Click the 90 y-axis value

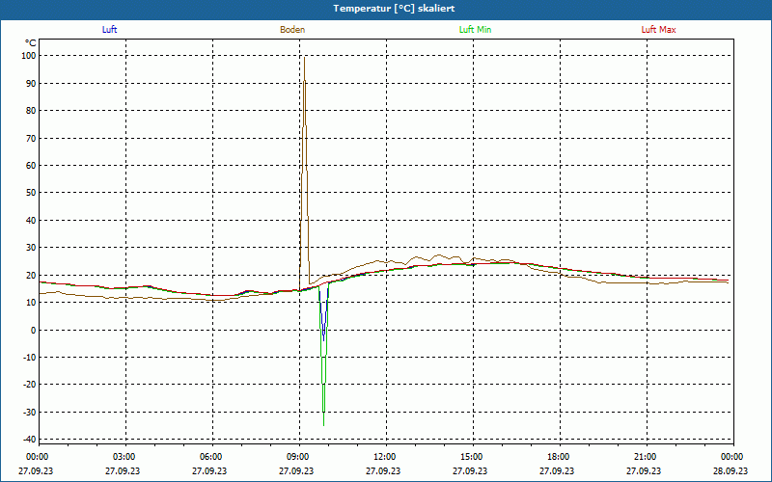[31, 84]
